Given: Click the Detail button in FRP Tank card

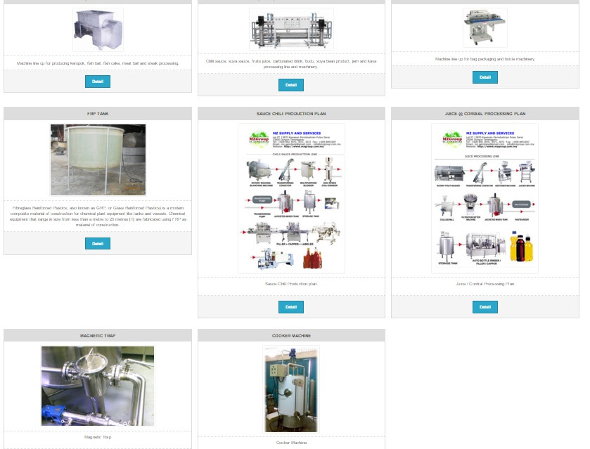Looking at the screenshot, I should pyautogui.click(x=98, y=244).
